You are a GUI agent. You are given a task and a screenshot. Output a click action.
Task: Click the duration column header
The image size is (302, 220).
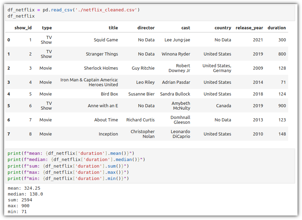point(276,28)
